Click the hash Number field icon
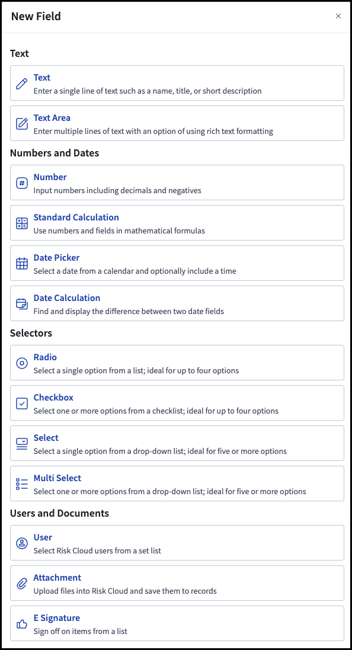The height and width of the screenshot is (650, 352). (21, 183)
